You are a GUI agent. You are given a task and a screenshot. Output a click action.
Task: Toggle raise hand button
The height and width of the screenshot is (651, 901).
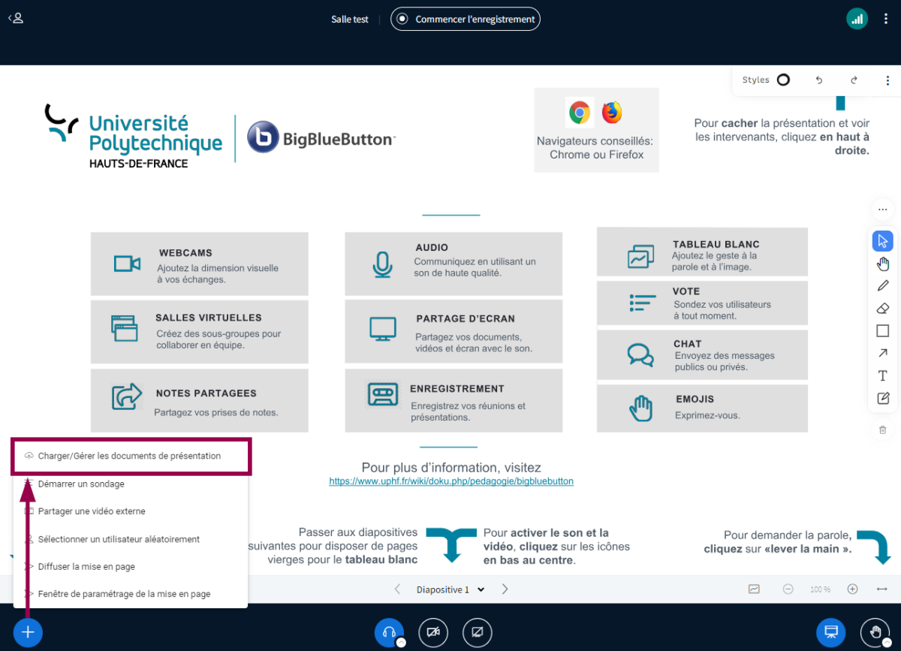click(x=875, y=632)
